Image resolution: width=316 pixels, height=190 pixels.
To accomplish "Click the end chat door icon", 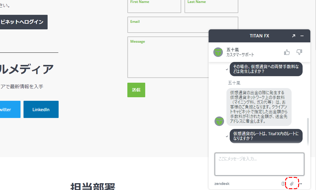I will click(283, 183).
